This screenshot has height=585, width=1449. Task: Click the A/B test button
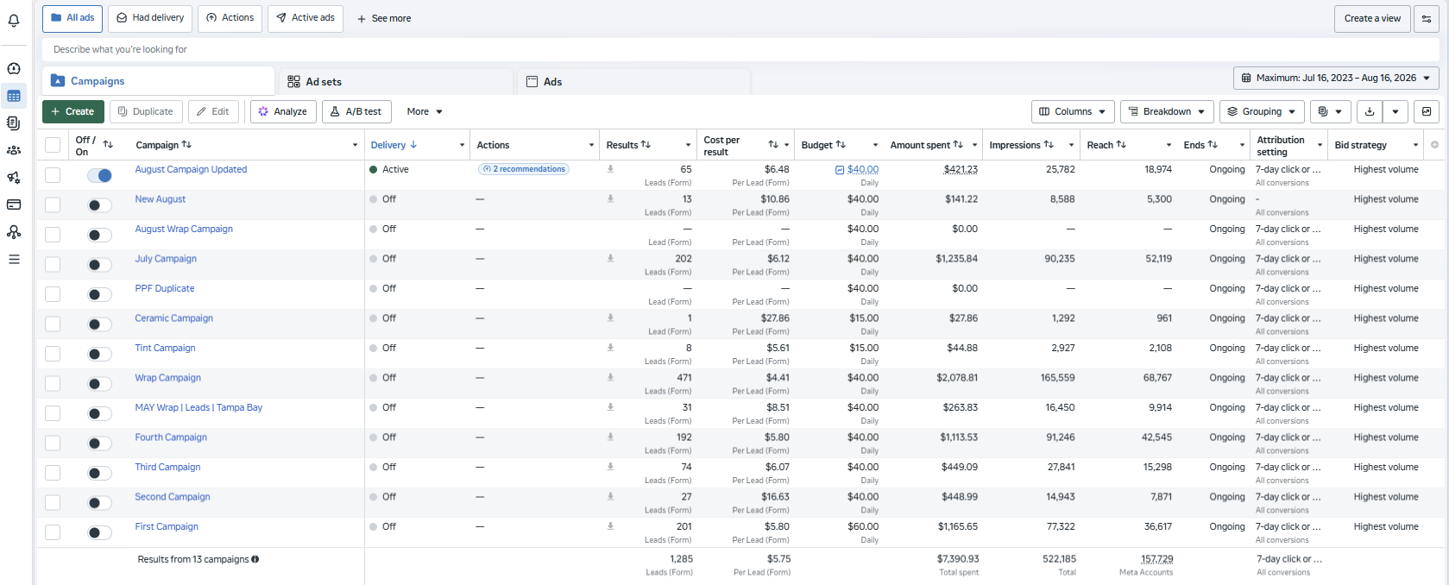(x=356, y=111)
